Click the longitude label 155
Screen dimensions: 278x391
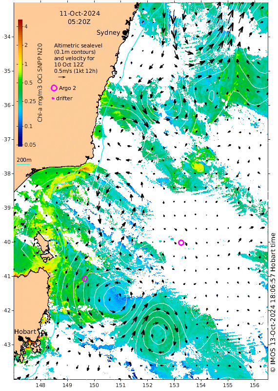pyautogui.click(x=227, y=385)
